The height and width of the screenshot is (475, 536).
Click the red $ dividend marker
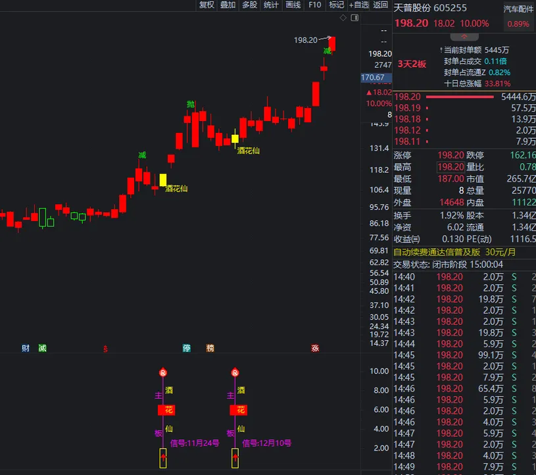(x=105, y=349)
